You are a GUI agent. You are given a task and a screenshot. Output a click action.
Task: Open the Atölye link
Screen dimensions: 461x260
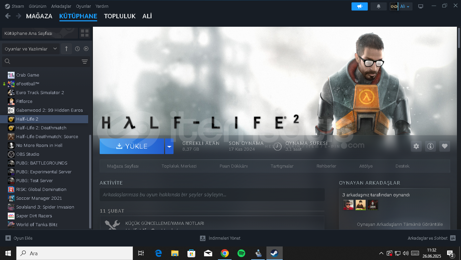point(366,166)
